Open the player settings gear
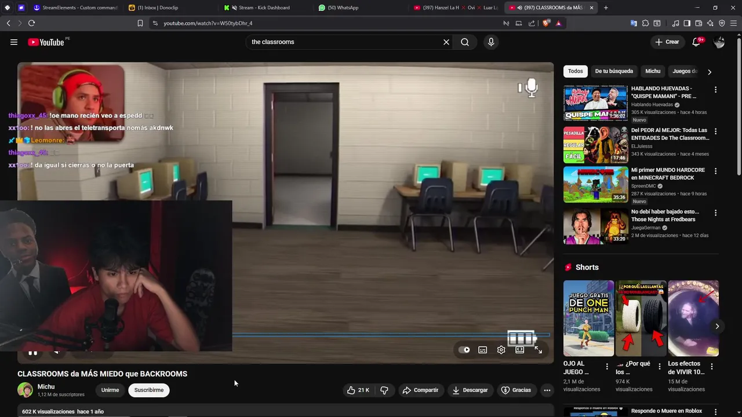The height and width of the screenshot is (417, 742). [501, 350]
